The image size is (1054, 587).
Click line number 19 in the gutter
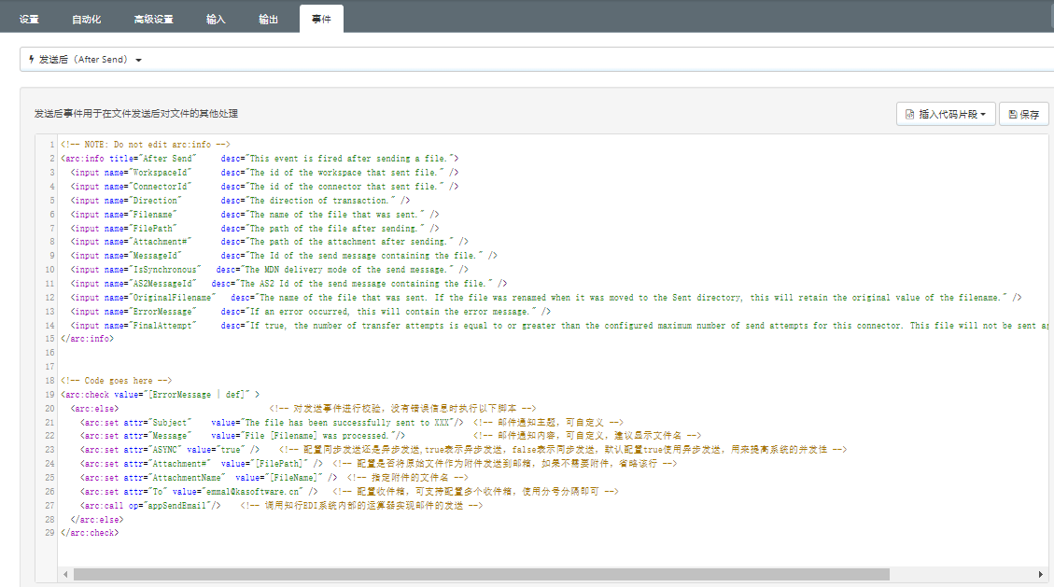pyautogui.click(x=49, y=394)
